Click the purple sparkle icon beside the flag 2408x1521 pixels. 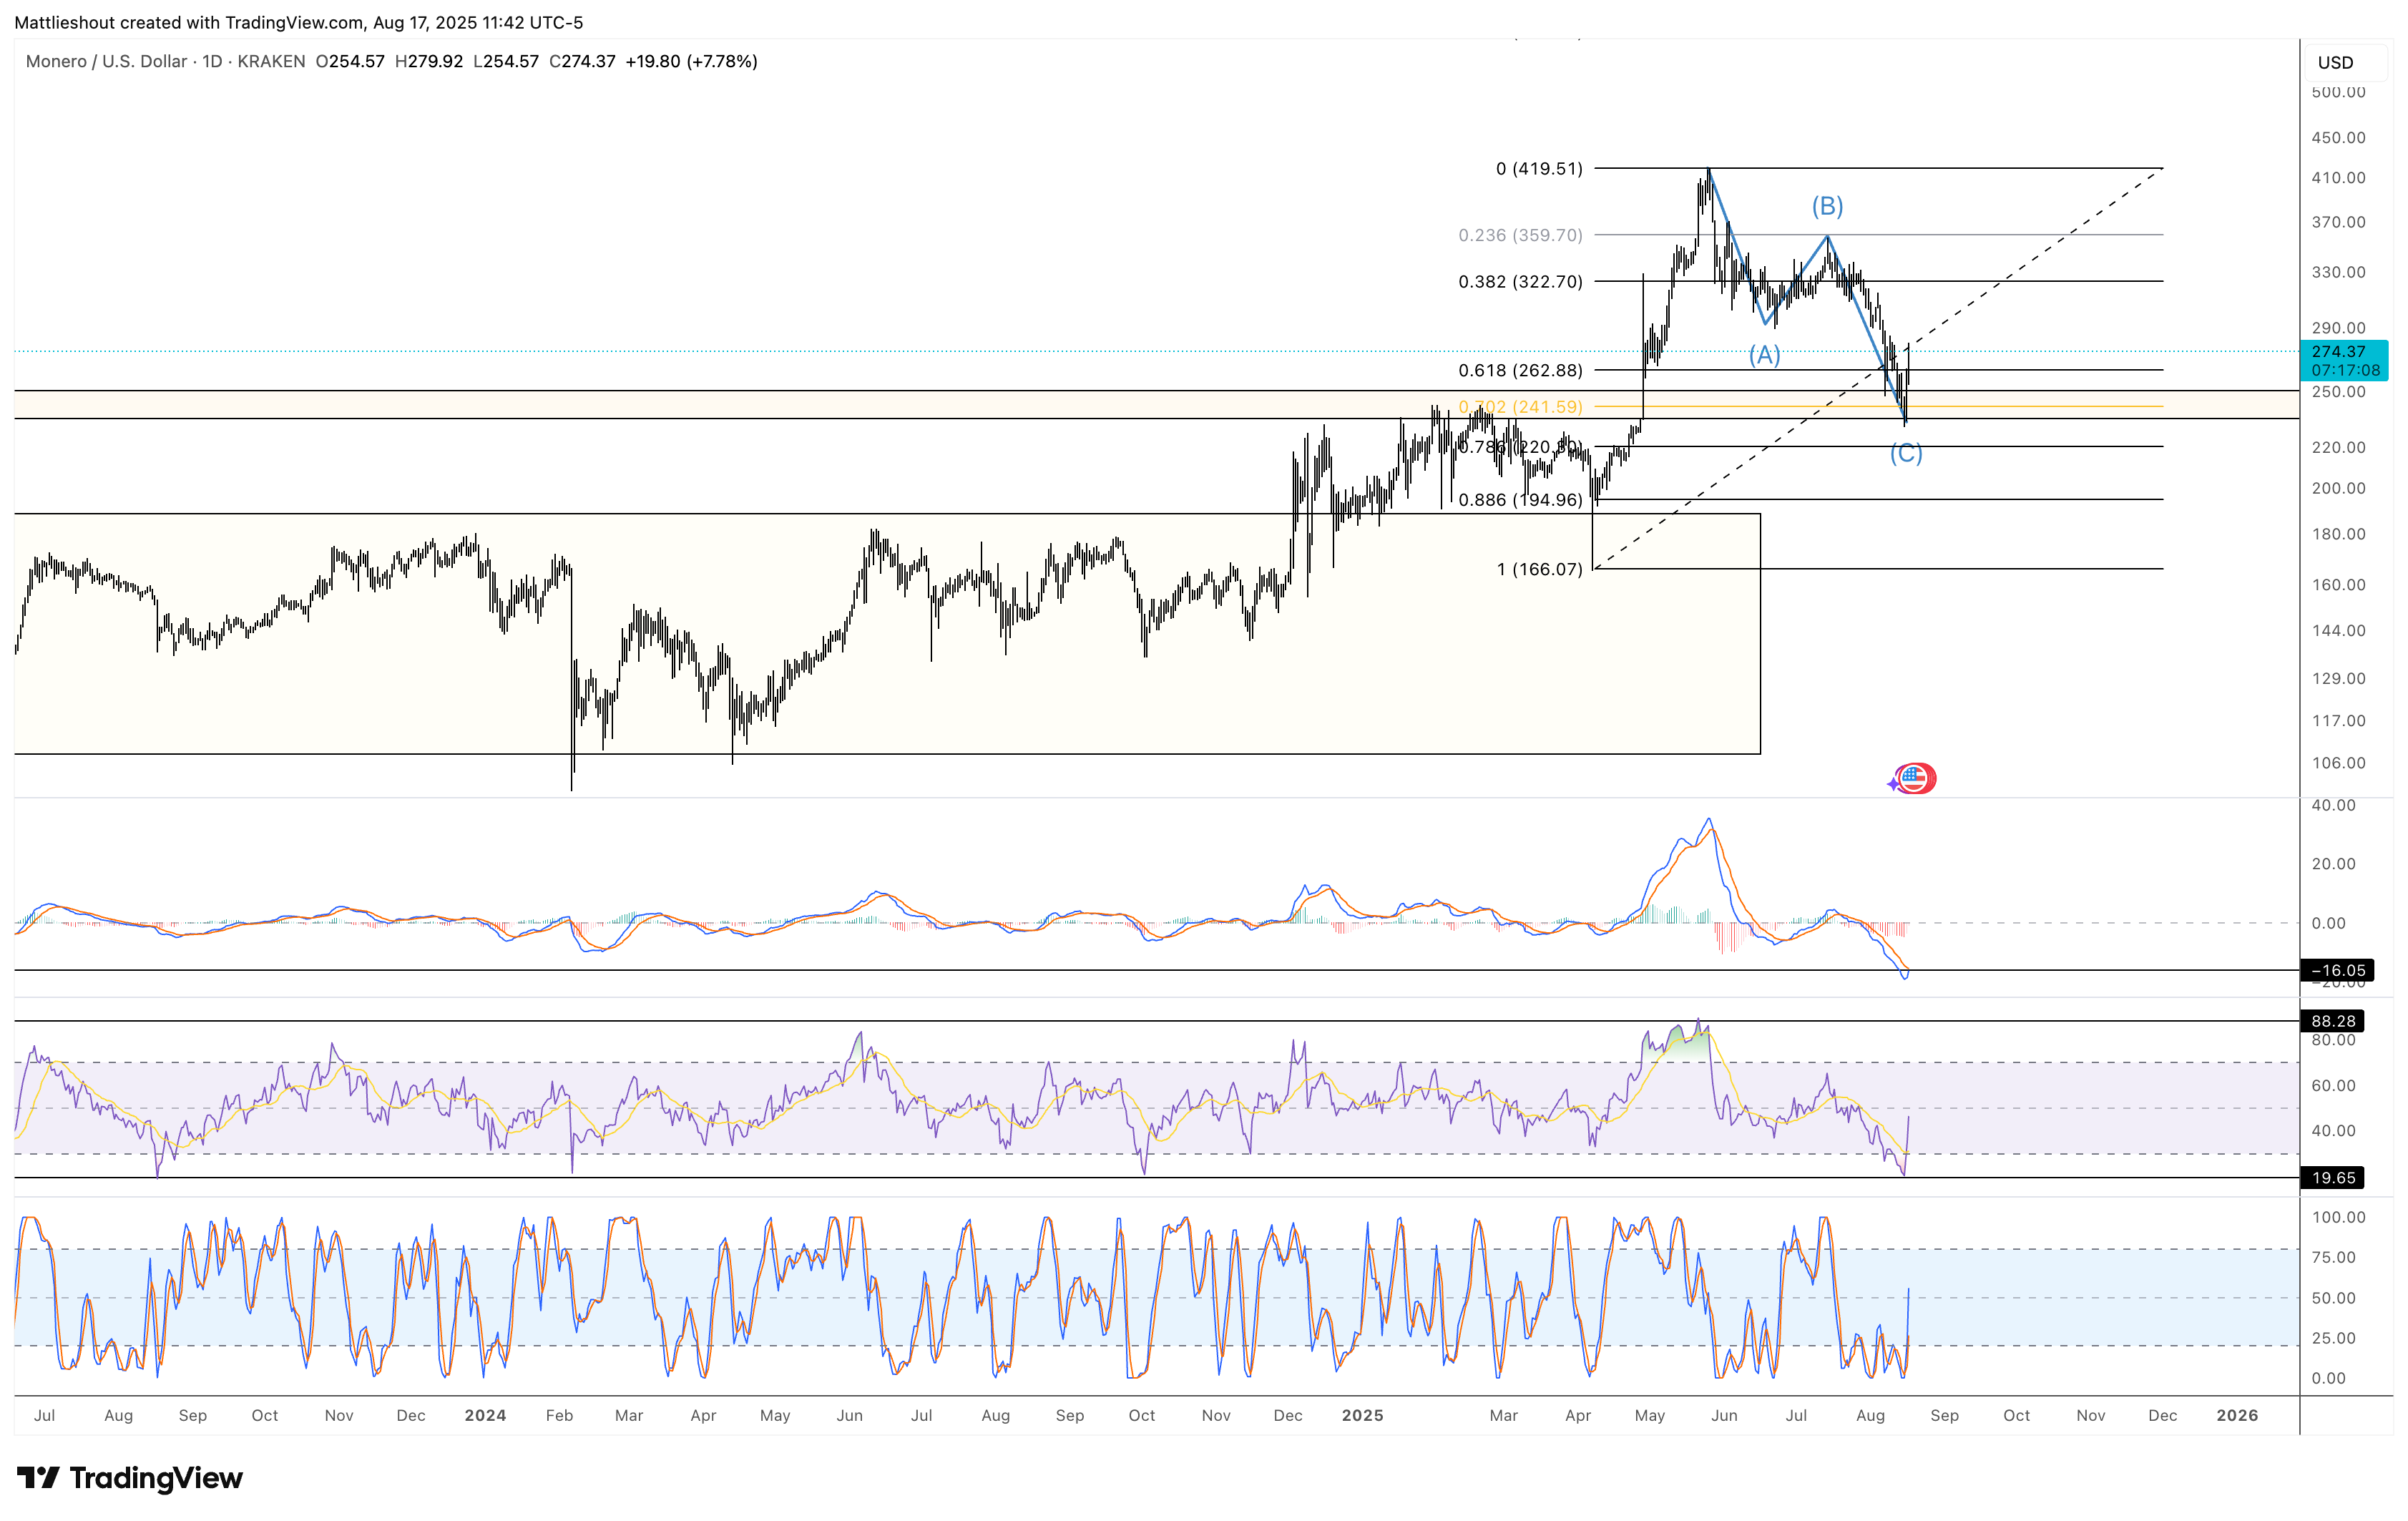[x=1893, y=784]
